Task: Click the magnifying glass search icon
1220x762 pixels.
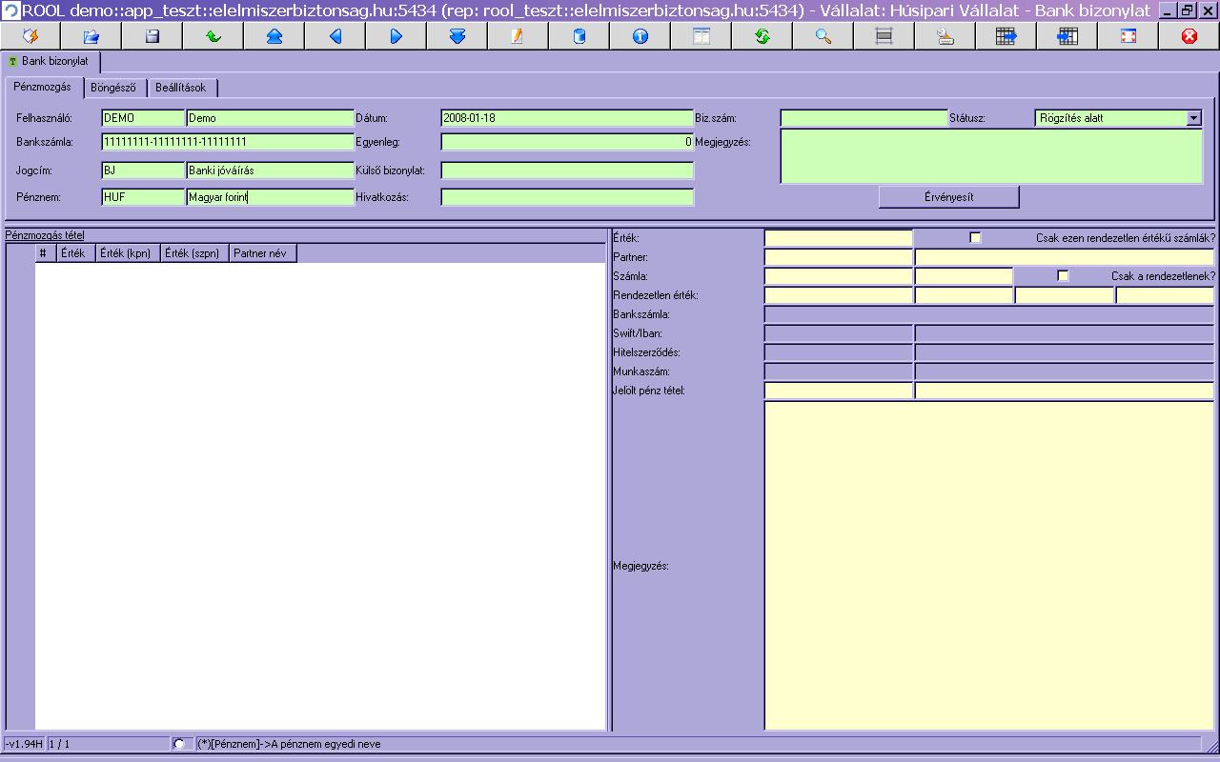Action: pos(823,36)
